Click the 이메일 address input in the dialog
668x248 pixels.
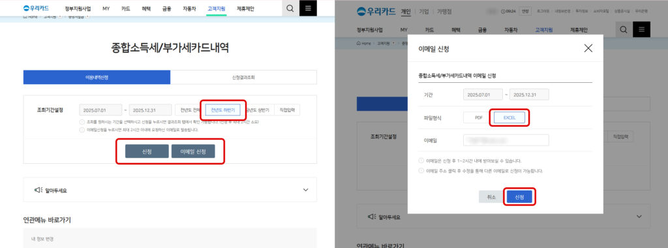[x=506, y=140]
